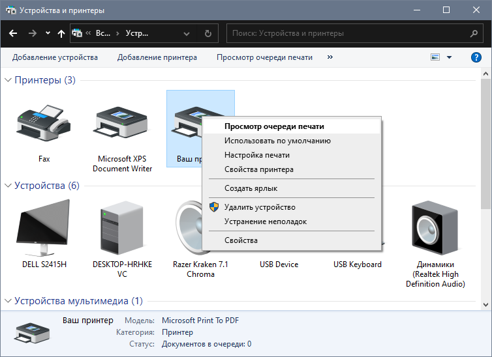
Task: Click 'Добавление принтера' toolbar button
Action: pyautogui.click(x=157, y=57)
